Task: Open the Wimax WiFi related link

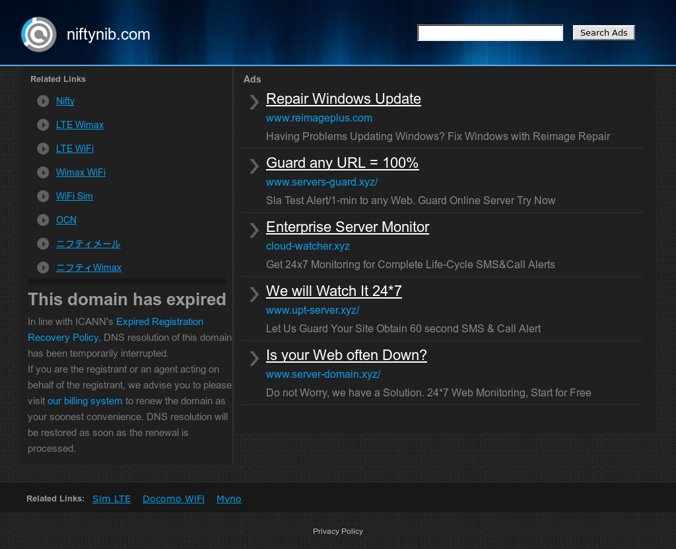Action: pos(81,172)
